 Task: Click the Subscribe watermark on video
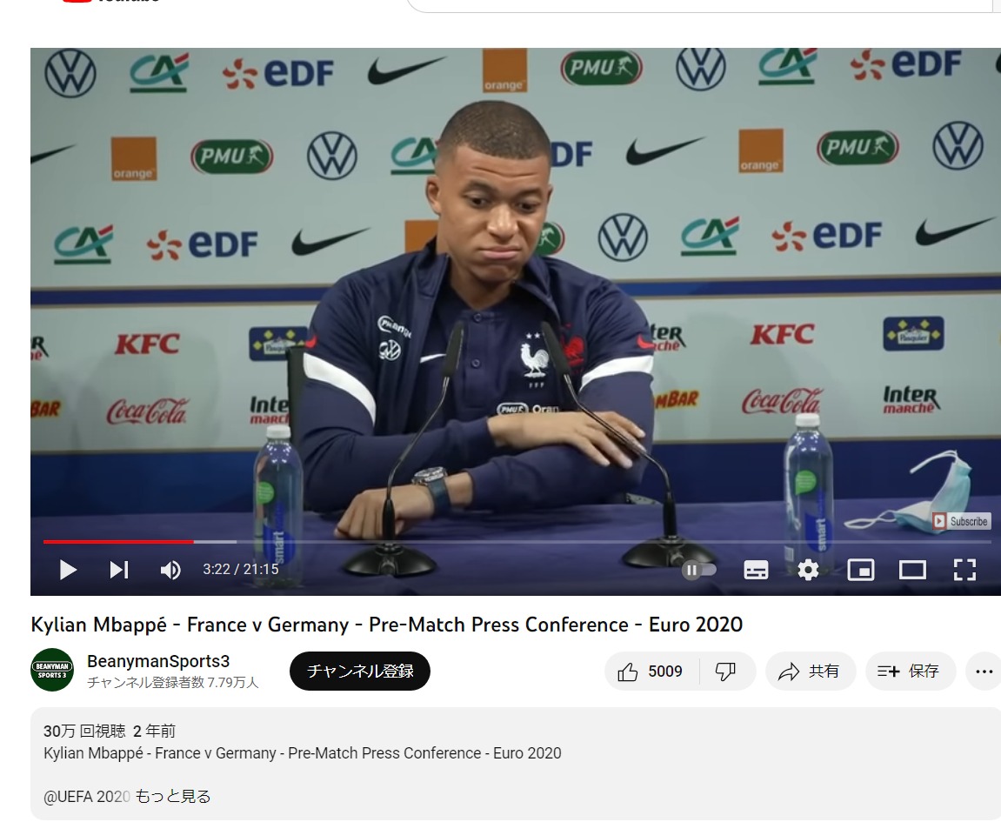point(961,521)
